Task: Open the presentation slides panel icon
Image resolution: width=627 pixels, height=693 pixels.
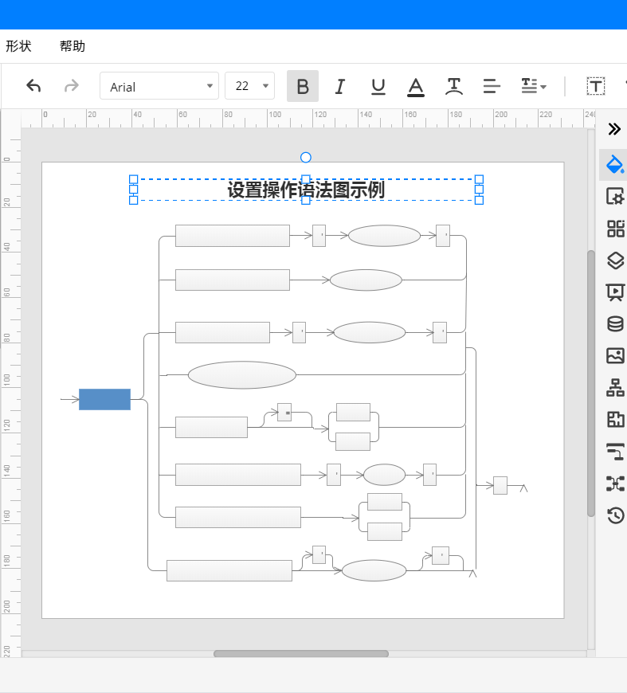Action: tap(615, 292)
